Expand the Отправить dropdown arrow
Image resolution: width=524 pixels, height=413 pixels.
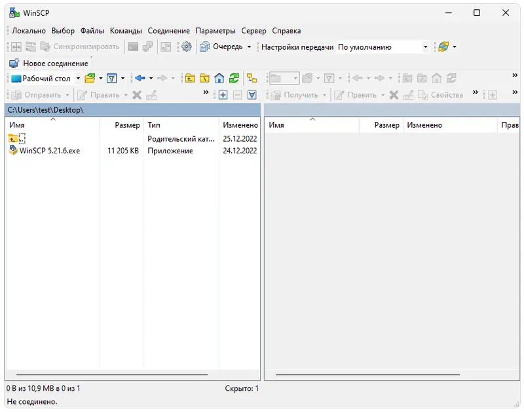(x=67, y=95)
